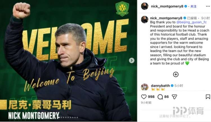This screenshot has height=122, width=211.
Task: Open dannybatth commenter profile
Action: click(160, 86)
